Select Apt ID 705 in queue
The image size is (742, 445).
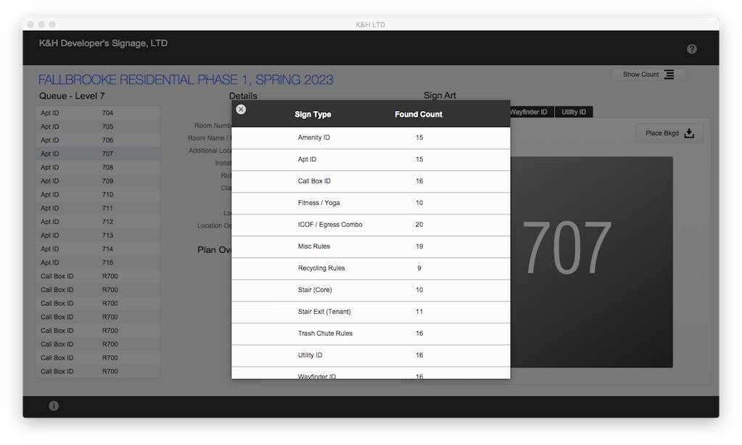98,127
